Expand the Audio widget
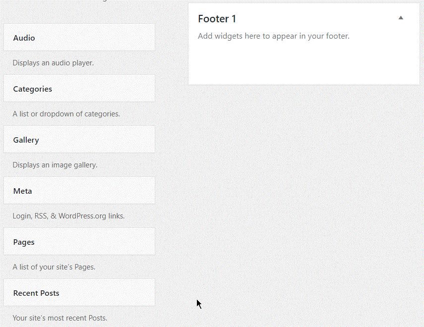 79,37
